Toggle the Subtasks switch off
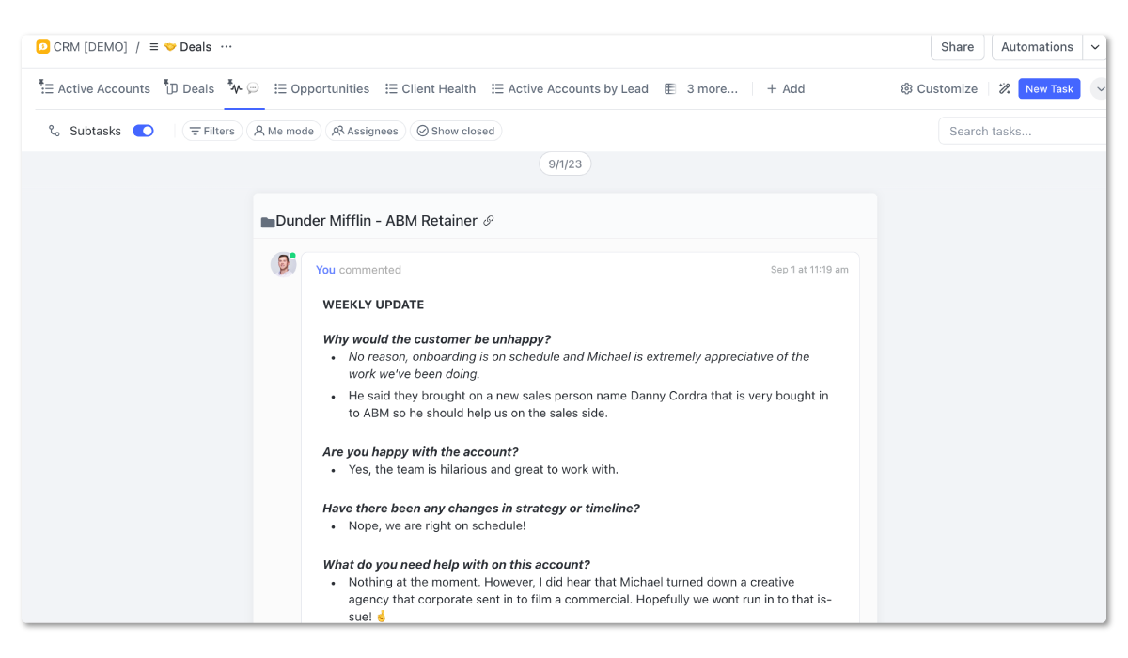Screen dimensions: 1128x658 click(x=143, y=131)
